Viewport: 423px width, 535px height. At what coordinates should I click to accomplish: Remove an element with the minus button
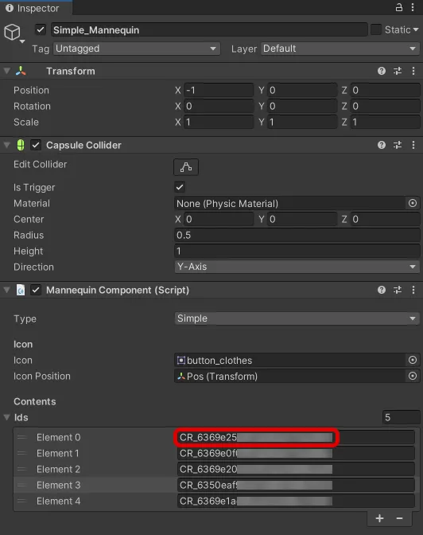point(399,518)
